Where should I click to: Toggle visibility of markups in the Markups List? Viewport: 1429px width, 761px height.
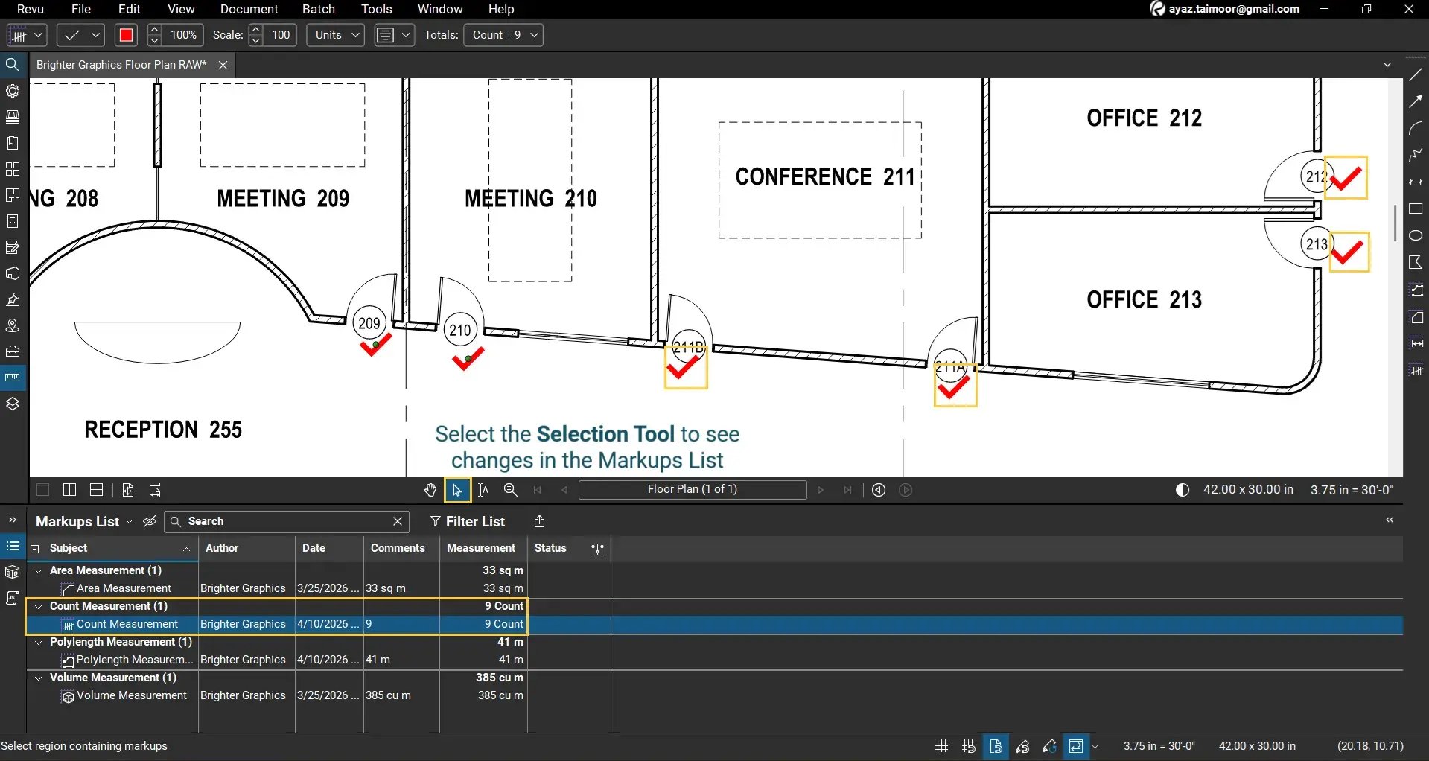click(x=150, y=521)
